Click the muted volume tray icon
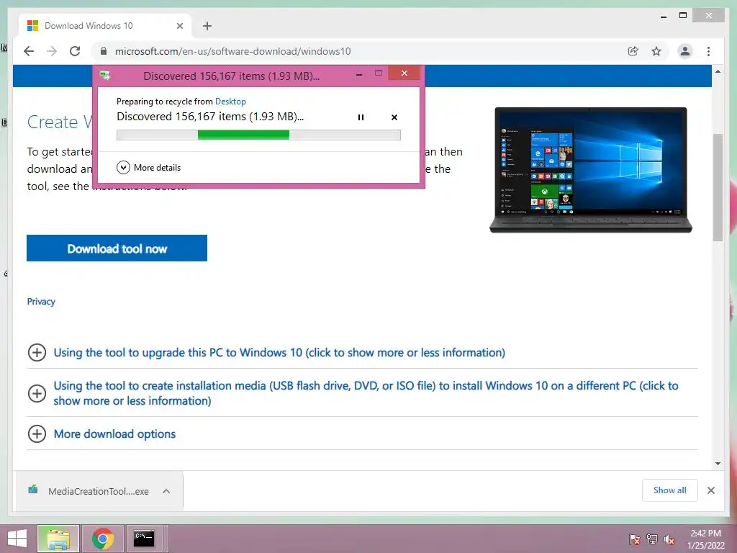The height and width of the screenshot is (553, 737). (669, 539)
